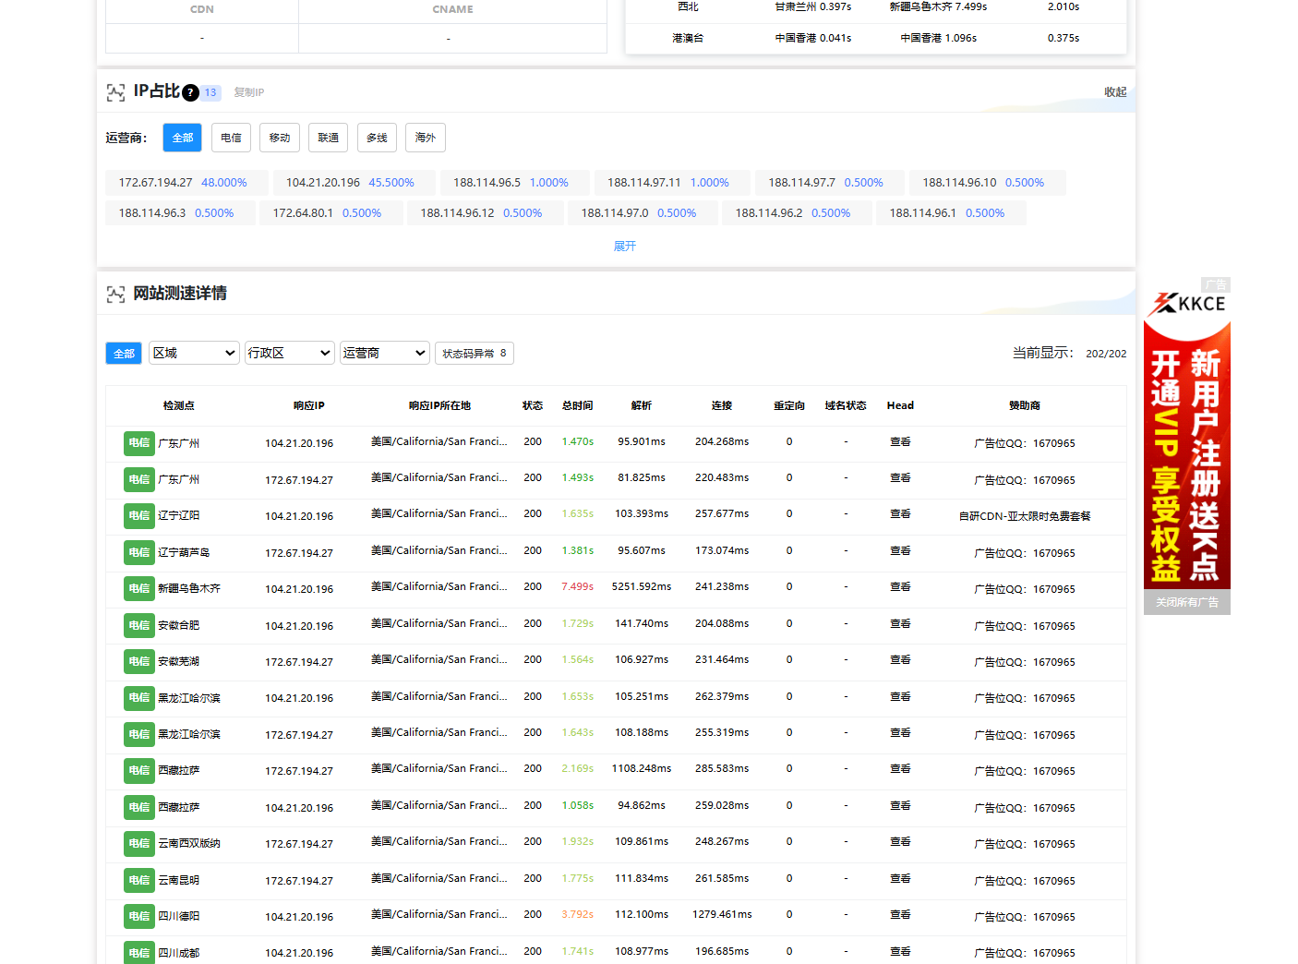Click total time 7.499s in 新疆乌鲁木齐 row
Viewport: 1298px width, 964px height.
578,587
